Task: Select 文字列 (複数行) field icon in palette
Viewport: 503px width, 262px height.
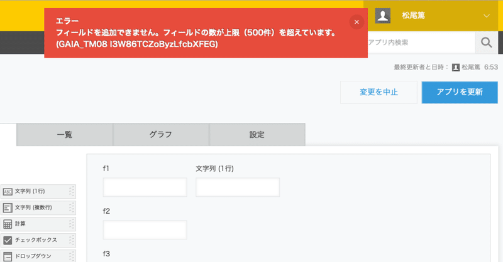Action: [x=8, y=207]
